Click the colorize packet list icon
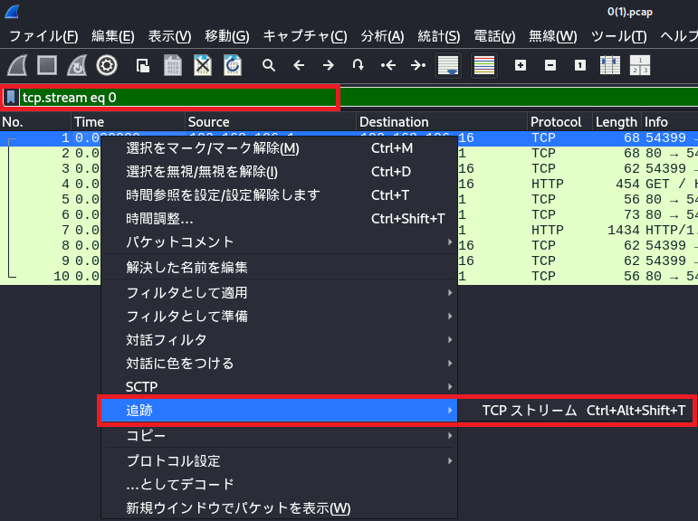 (484, 65)
